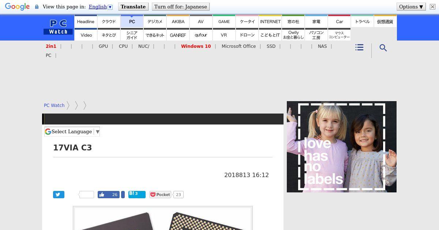439x230 pixels.
Task: Click the VIA C3 chip photo
Action: tap(163, 219)
